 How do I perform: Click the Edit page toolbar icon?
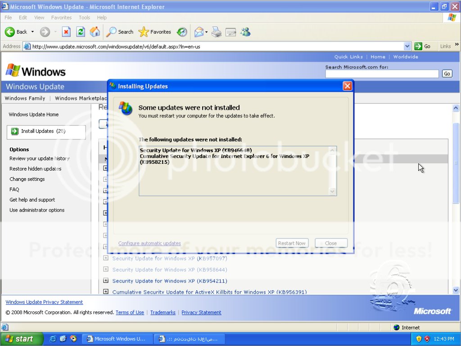tap(231, 32)
